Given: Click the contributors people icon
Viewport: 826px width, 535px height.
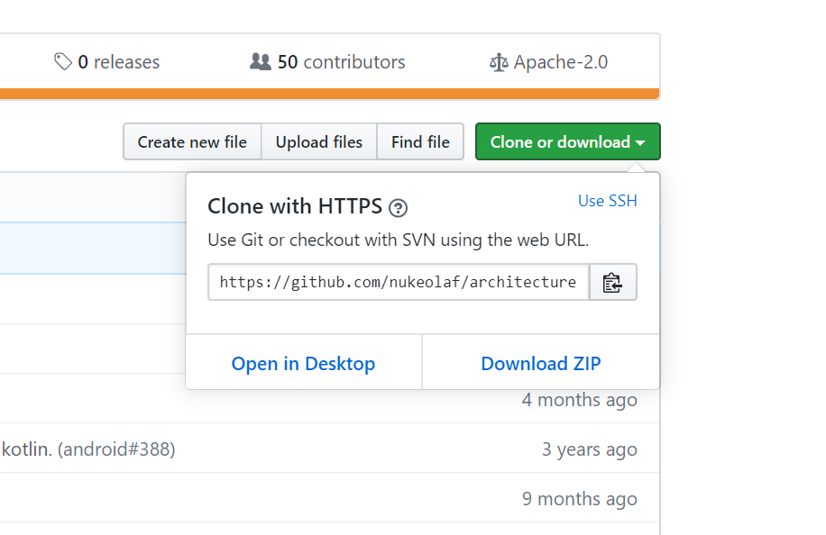Looking at the screenshot, I should click(261, 61).
